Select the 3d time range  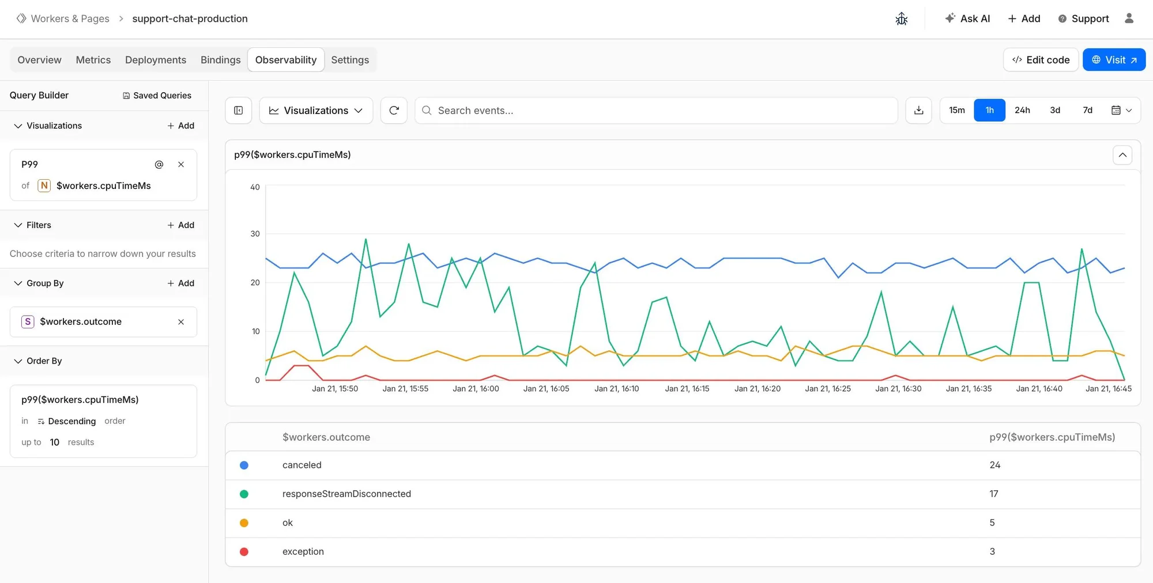[1055, 110]
